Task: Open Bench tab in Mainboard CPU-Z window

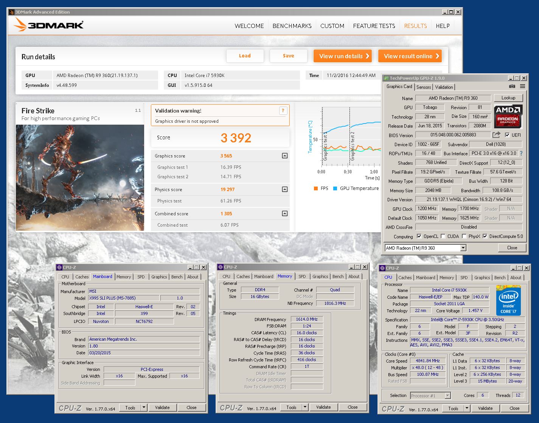Action: tap(177, 277)
